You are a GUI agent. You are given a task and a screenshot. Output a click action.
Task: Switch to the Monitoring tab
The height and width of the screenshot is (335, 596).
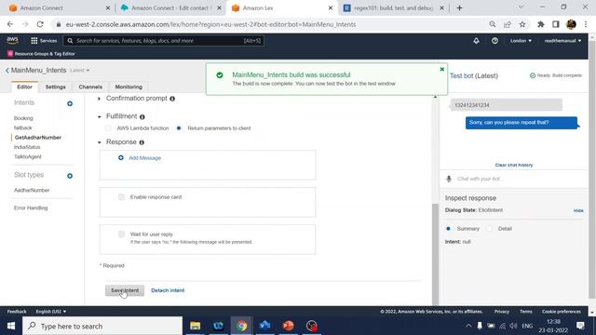[129, 87]
